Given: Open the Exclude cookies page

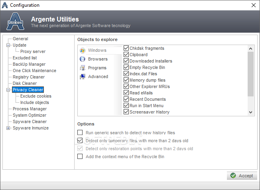Looking at the screenshot, I should coord(36,96).
